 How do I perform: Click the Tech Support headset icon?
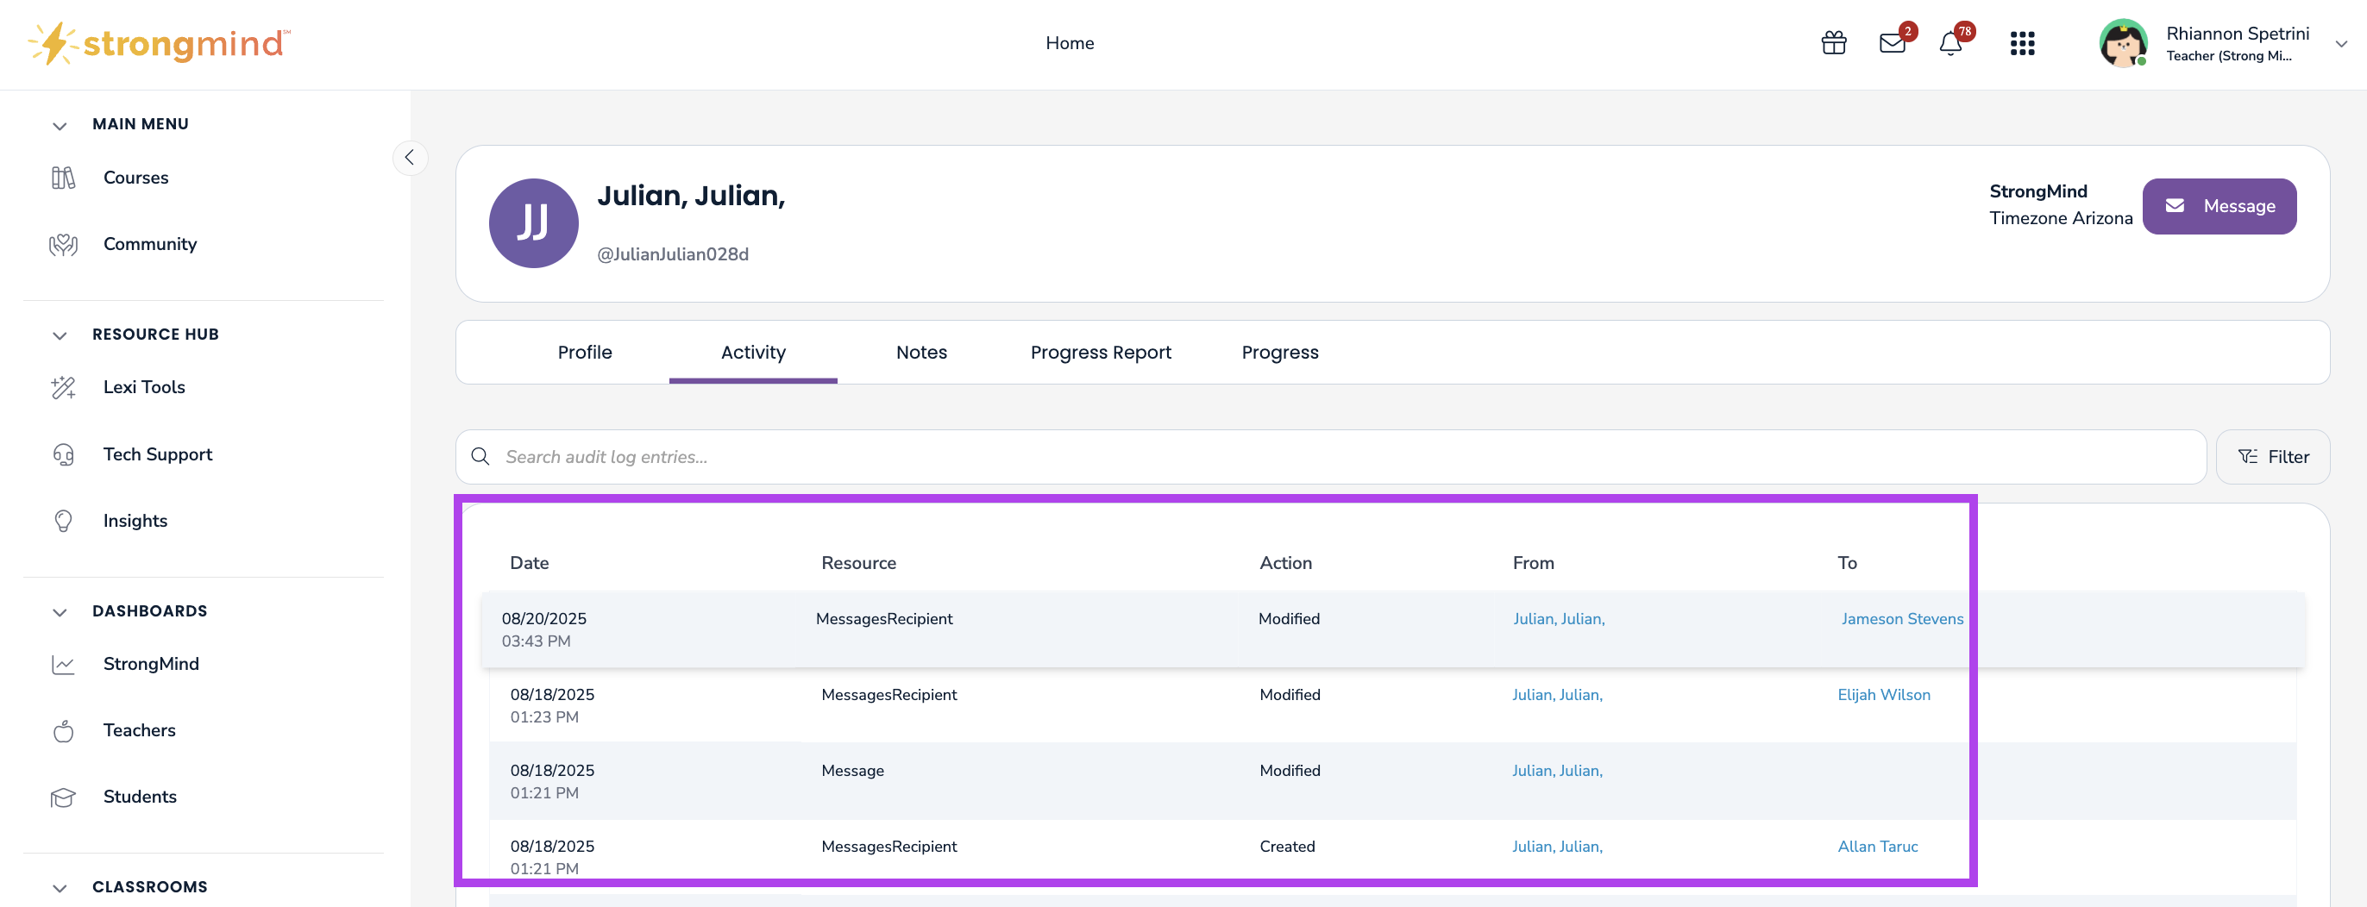click(64, 454)
